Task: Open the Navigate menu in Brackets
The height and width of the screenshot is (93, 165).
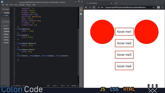Action: click(x=22, y=5)
